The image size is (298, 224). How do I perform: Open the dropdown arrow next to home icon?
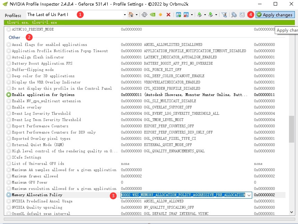coord(136,15)
